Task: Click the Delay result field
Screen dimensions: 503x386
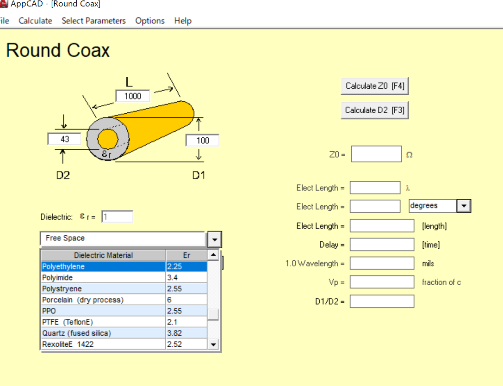Action: click(x=382, y=245)
